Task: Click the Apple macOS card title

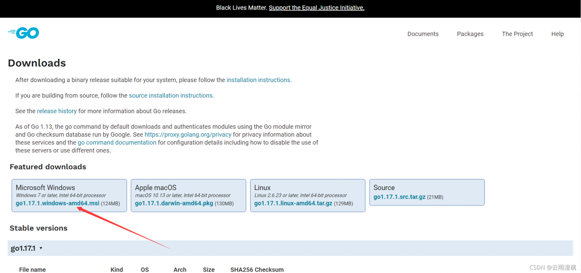Action: pos(156,187)
